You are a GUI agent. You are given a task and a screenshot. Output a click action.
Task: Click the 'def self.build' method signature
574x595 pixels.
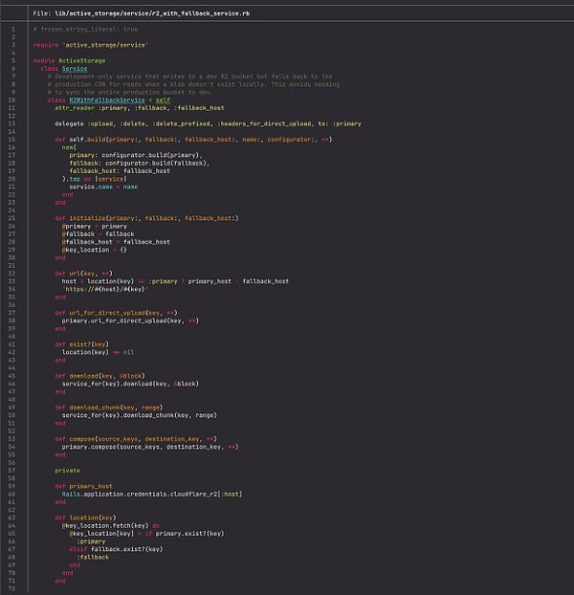[x=193, y=140]
